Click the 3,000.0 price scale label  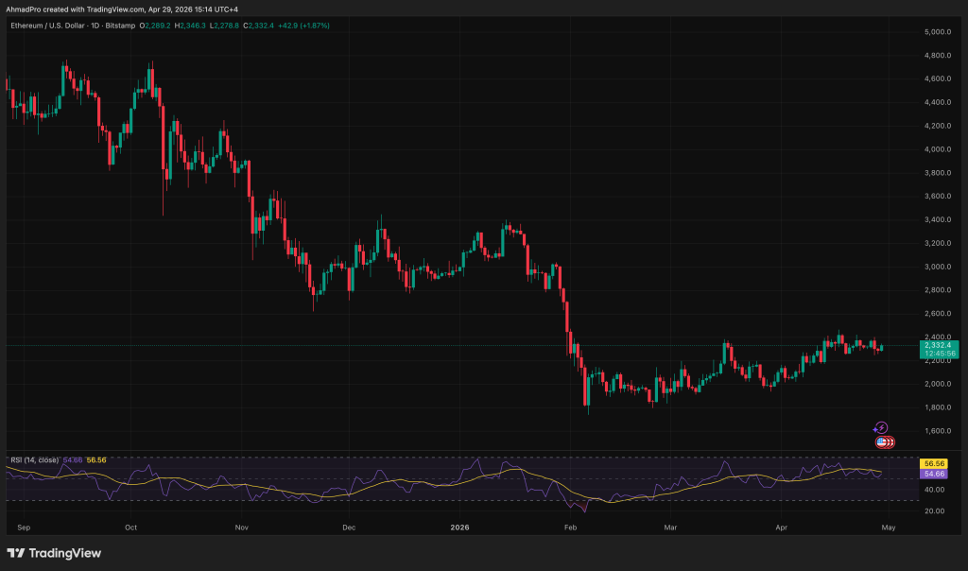(x=936, y=267)
